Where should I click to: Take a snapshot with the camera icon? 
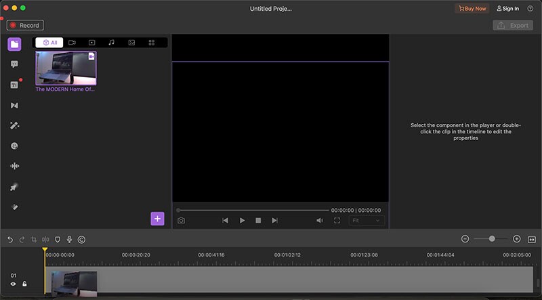pyautogui.click(x=181, y=221)
